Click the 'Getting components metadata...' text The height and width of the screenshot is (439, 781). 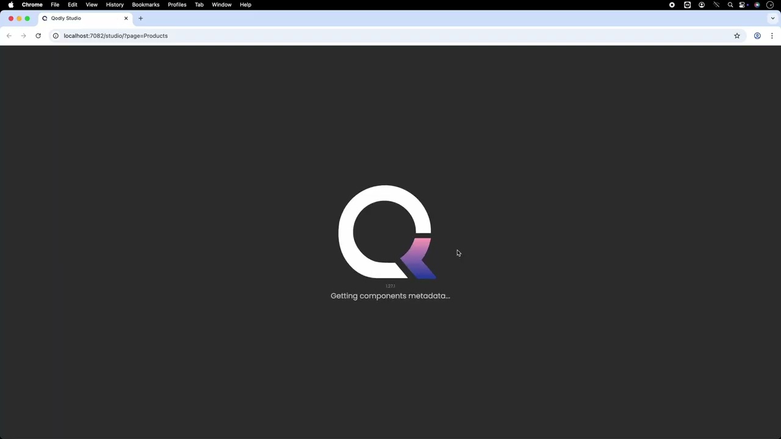click(x=390, y=296)
